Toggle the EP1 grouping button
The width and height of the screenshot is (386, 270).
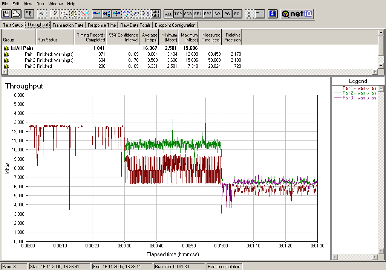[198, 14]
